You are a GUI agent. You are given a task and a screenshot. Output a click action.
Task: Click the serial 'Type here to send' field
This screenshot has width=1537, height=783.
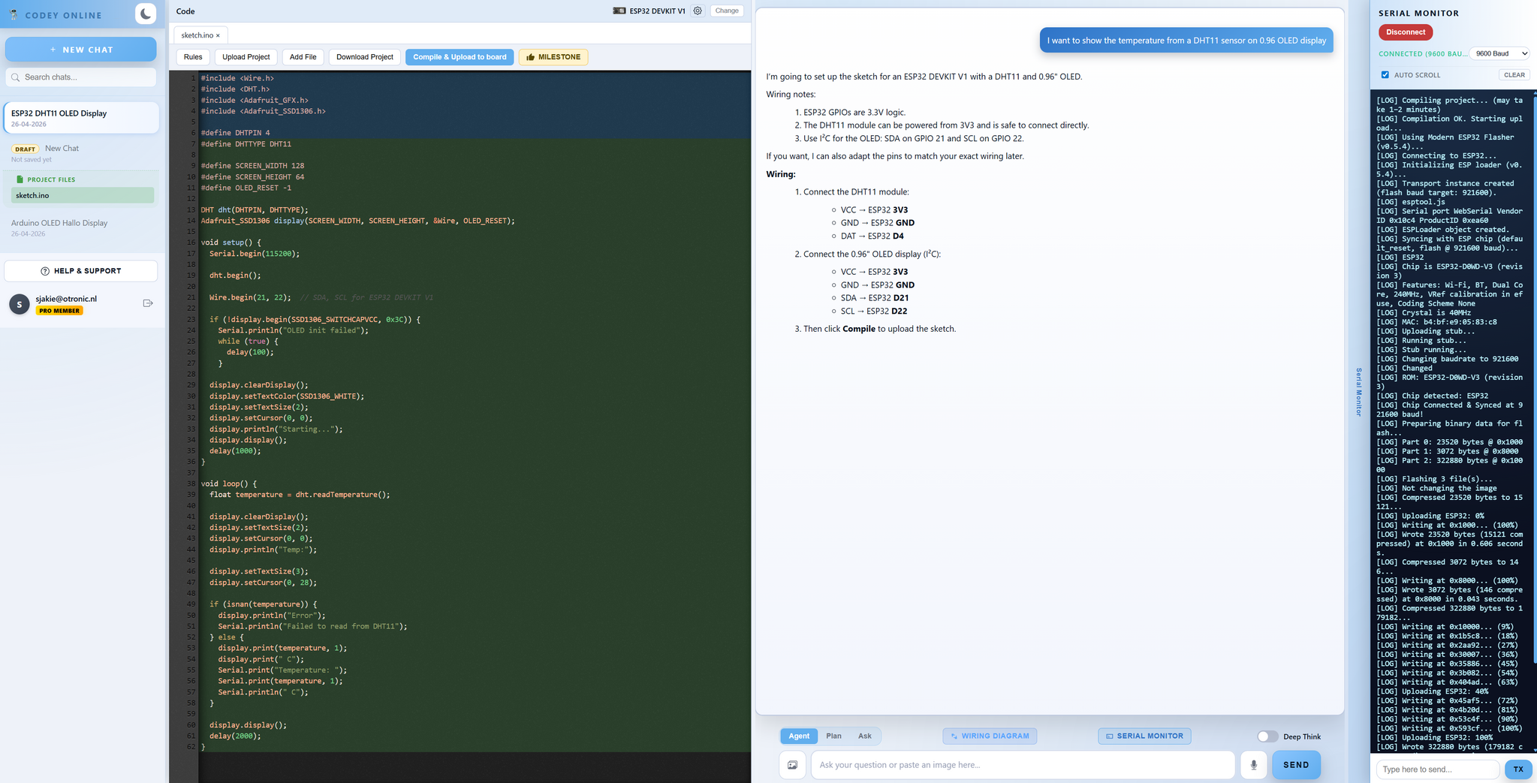tap(1437, 769)
